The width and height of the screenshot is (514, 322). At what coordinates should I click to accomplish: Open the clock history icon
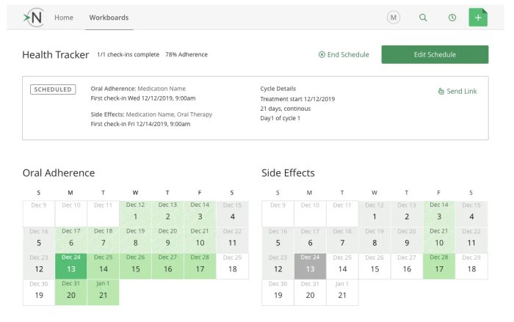[x=452, y=18]
